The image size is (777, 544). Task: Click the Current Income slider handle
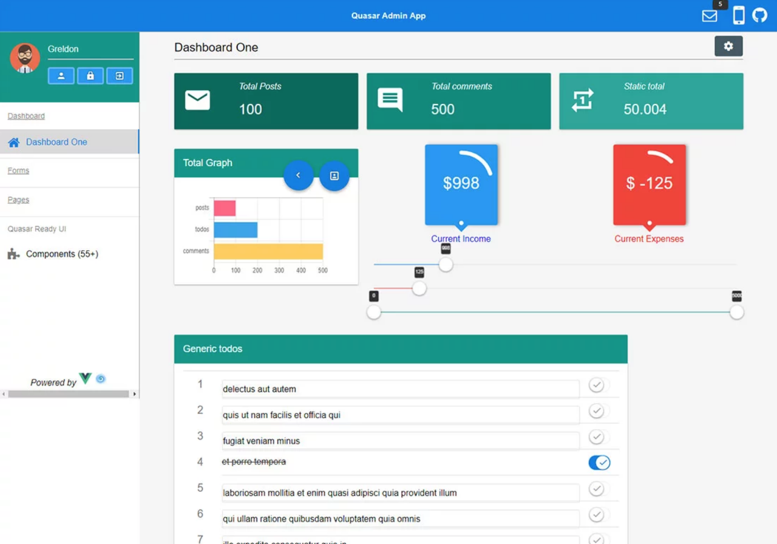tap(445, 265)
